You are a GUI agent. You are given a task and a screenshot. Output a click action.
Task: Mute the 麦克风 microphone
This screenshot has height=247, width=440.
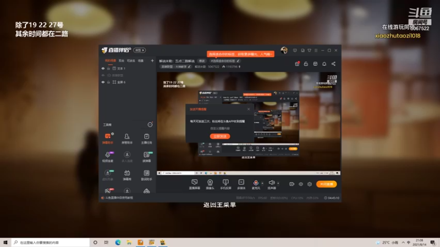pyautogui.click(x=256, y=184)
